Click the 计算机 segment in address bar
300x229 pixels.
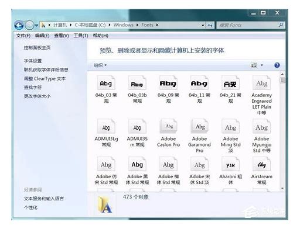tap(60, 25)
